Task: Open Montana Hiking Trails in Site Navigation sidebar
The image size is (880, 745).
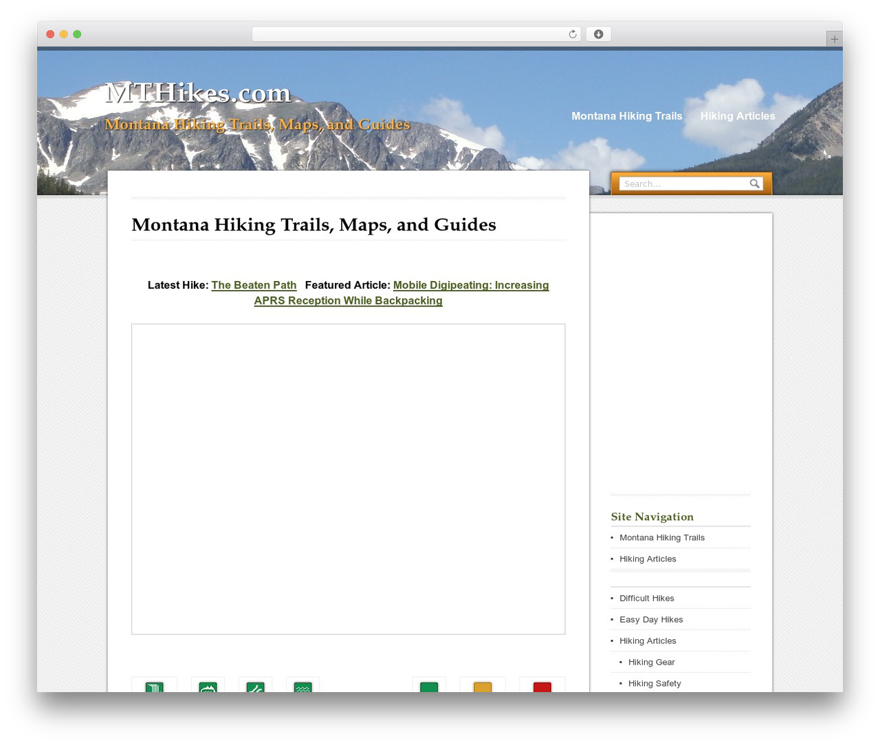Action: 662,537
